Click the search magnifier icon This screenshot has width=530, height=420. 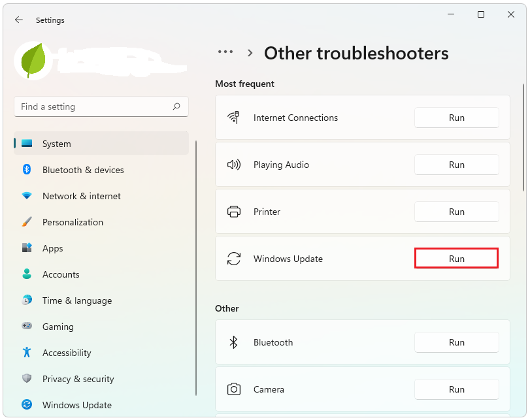click(176, 106)
